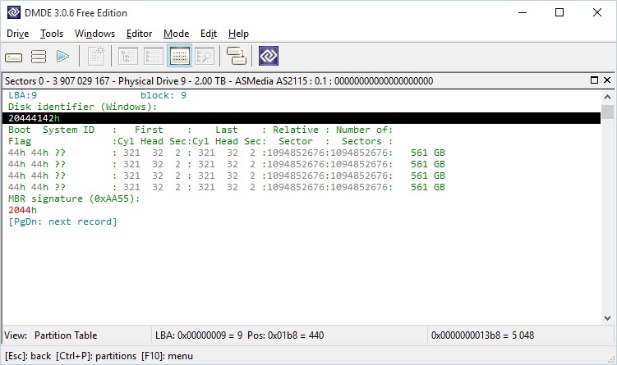Click the 'MBR signature (0xAA55):' label
Image resolution: width=617 pixels, height=365 pixels.
coord(74,198)
